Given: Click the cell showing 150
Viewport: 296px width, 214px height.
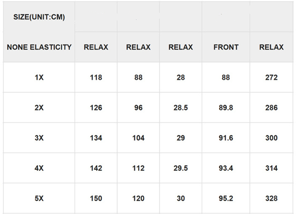Looking at the screenshot, I should click(96, 198).
